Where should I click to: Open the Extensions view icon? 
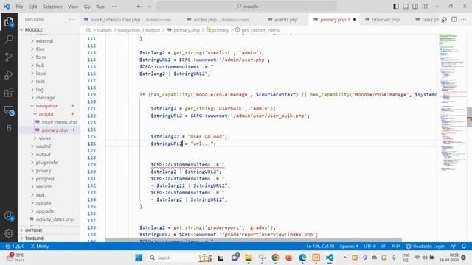pos(9,93)
